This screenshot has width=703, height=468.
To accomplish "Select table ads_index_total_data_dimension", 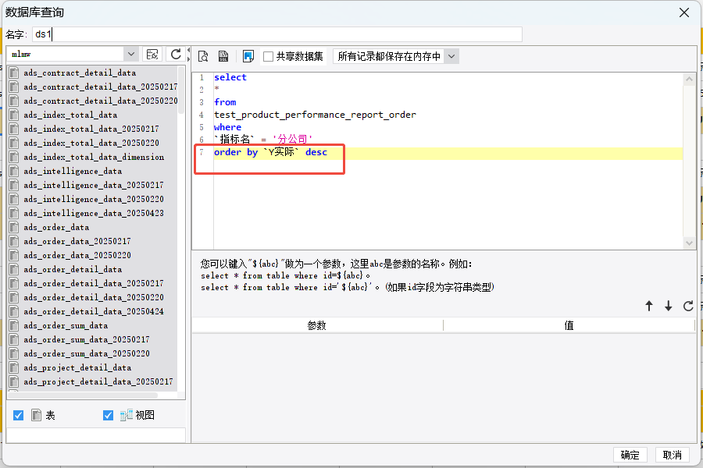I will tap(93, 157).
